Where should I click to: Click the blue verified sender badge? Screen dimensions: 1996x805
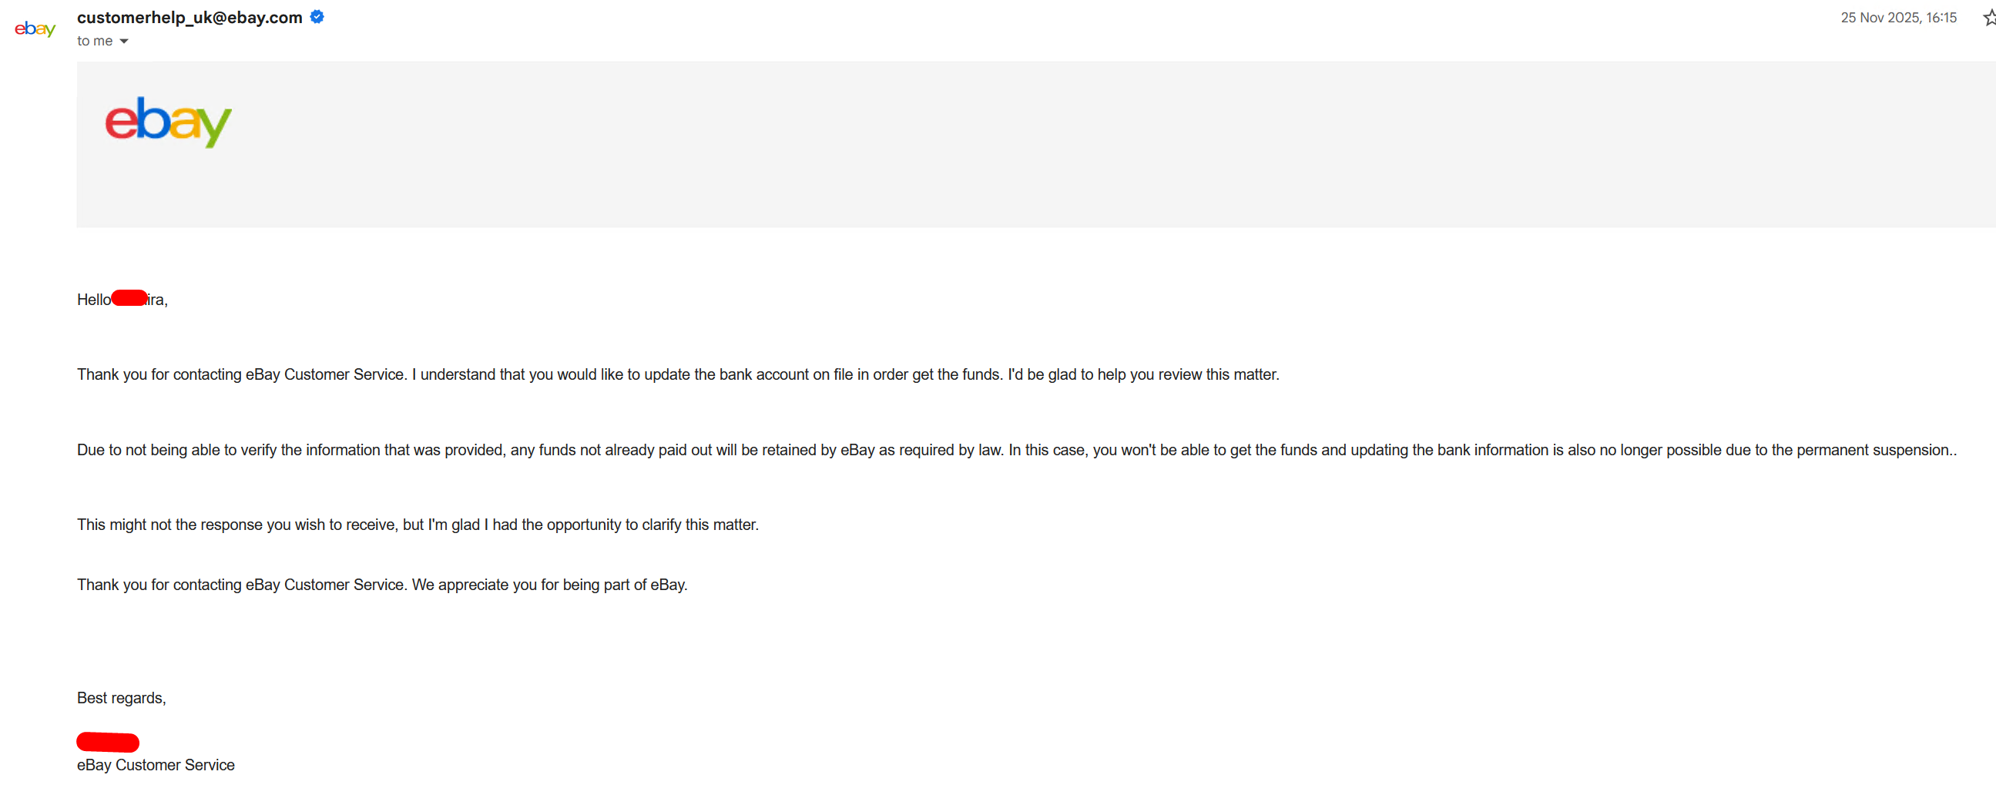click(x=317, y=16)
